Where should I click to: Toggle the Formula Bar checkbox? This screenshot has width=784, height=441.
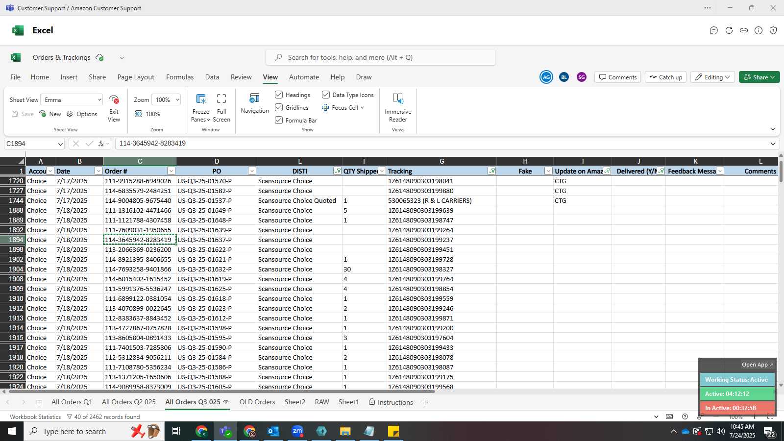pos(279,120)
